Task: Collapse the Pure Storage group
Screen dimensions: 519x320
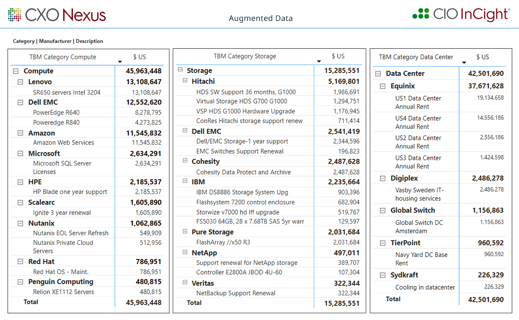Action: [185, 231]
